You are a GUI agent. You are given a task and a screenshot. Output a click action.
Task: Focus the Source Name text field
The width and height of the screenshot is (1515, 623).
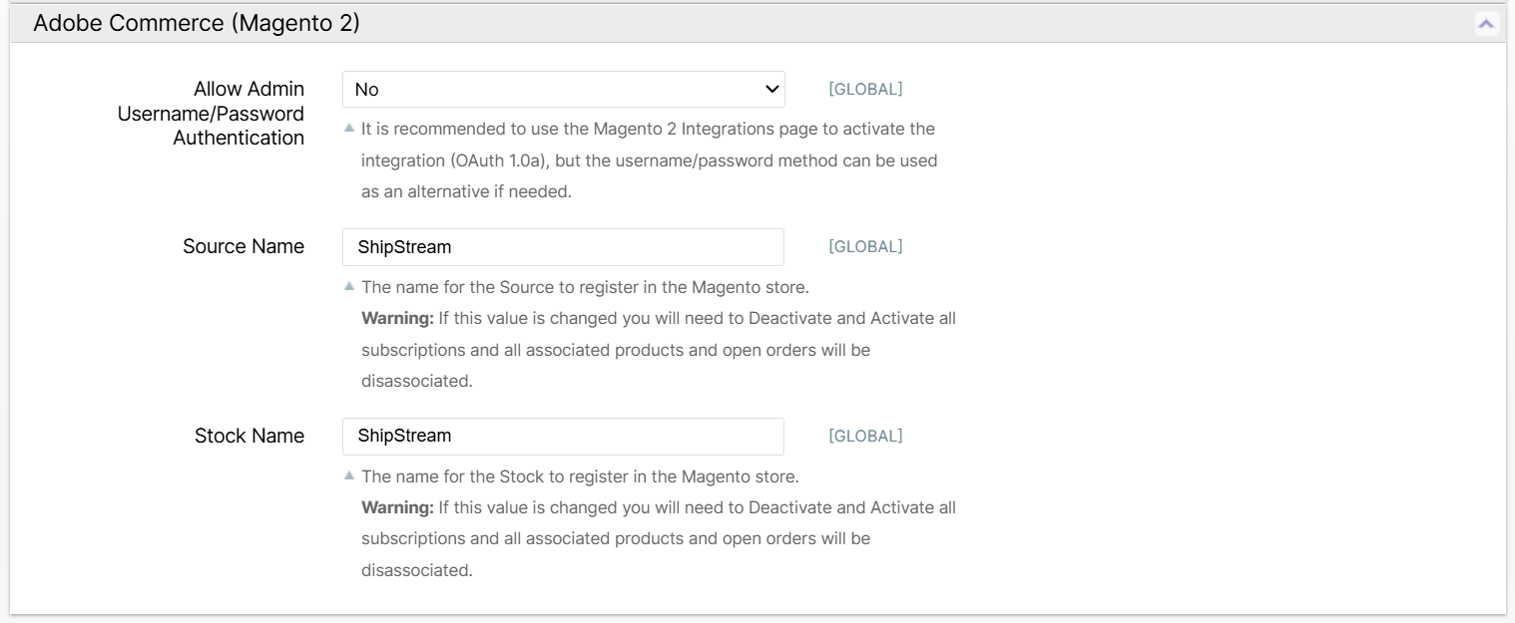click(x=563, y=247)
